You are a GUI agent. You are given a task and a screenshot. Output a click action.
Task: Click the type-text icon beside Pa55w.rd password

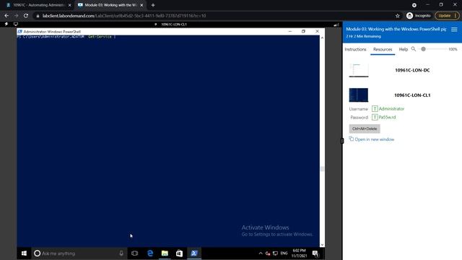375,117
